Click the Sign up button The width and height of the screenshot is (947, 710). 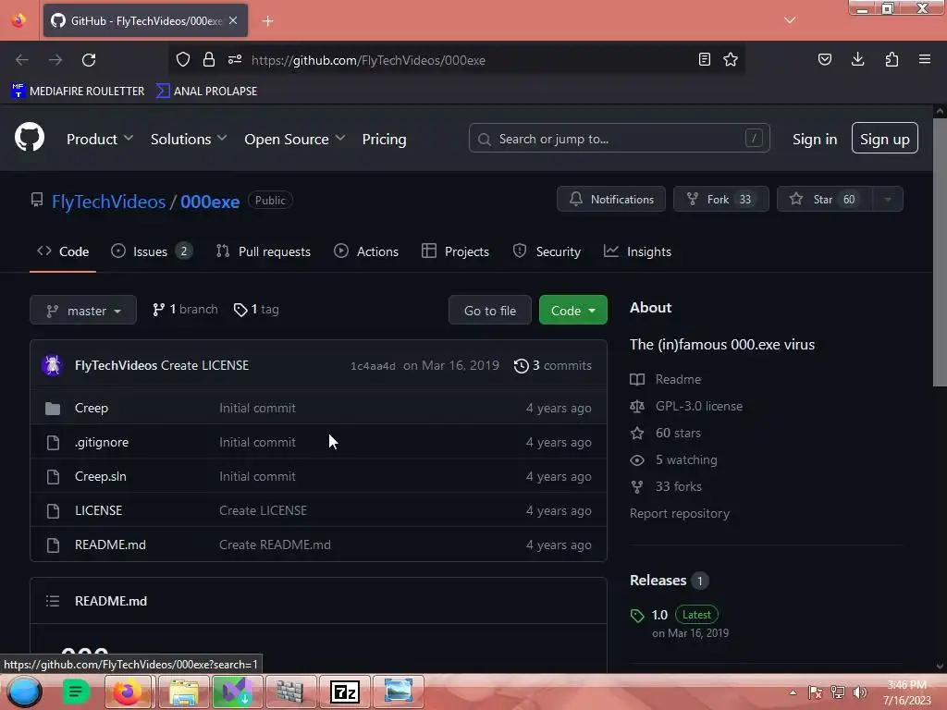(x=885, y=139)
